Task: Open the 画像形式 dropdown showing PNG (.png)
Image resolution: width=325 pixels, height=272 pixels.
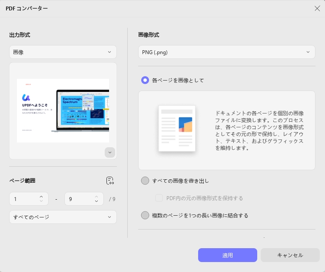Action: 226,52
